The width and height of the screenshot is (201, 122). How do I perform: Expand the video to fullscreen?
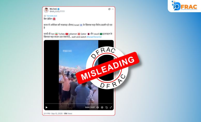[x=111, y=107]
